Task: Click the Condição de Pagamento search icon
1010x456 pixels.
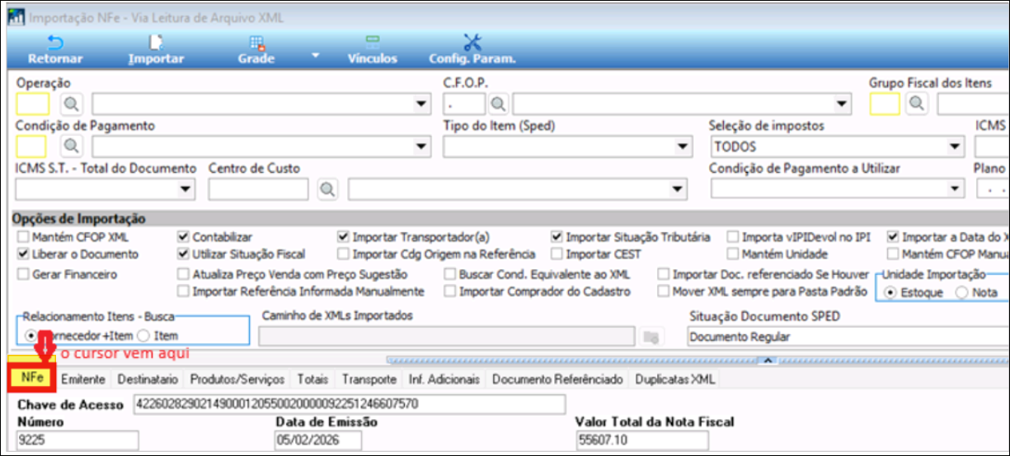Action: point(72,147)
